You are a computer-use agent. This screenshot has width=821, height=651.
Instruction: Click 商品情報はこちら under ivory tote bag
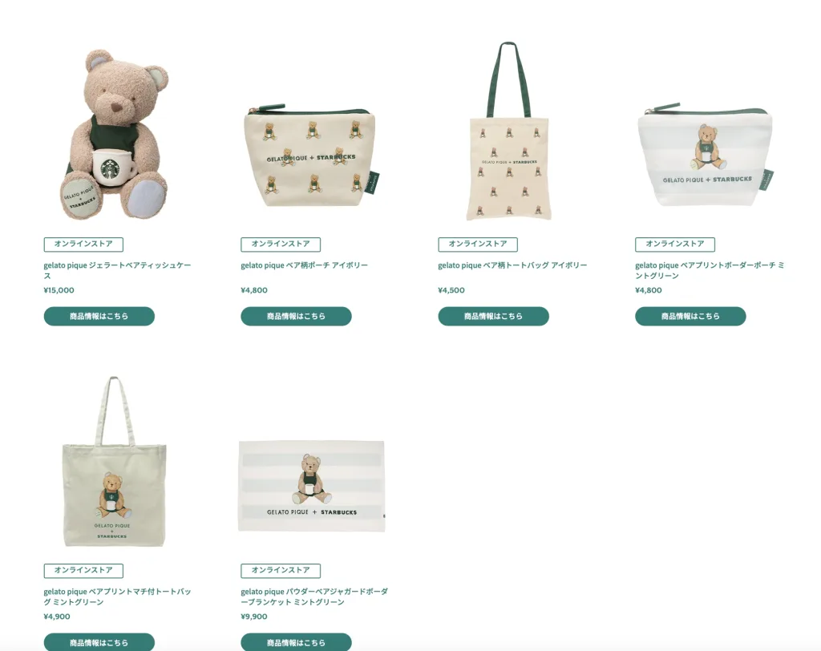click(x=493, y=317)
